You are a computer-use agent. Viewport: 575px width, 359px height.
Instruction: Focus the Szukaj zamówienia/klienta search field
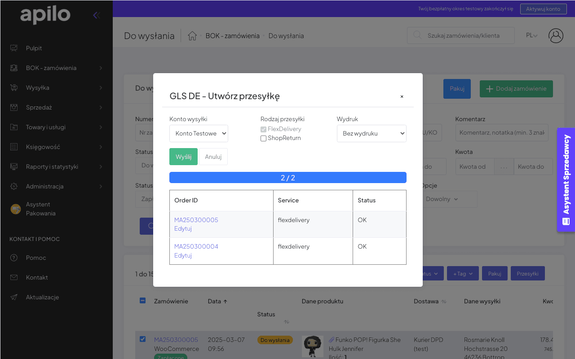click(x=467, y=35)
